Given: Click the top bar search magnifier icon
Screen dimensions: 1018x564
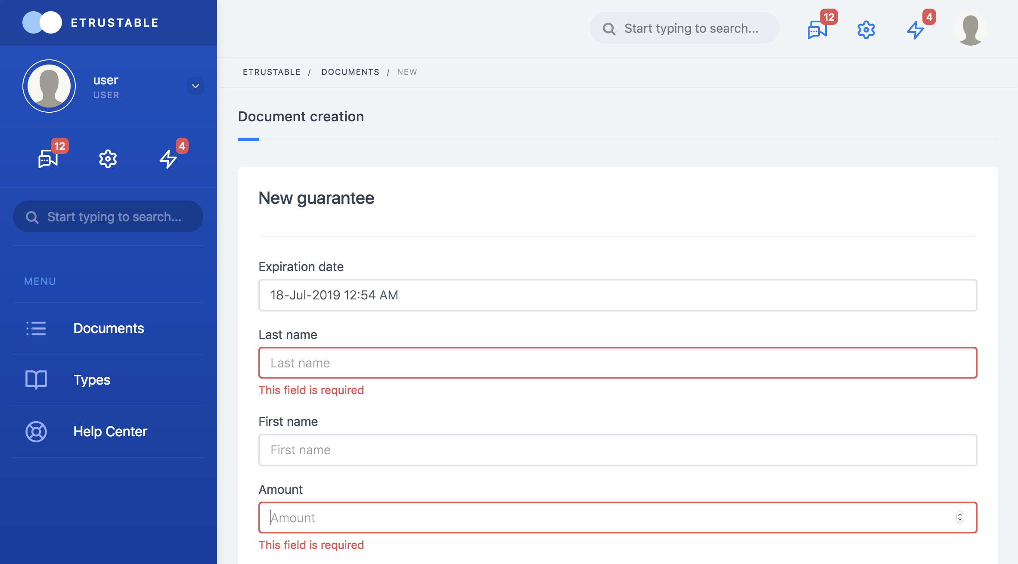Looking at the screenshot, I should pos(609,28).
